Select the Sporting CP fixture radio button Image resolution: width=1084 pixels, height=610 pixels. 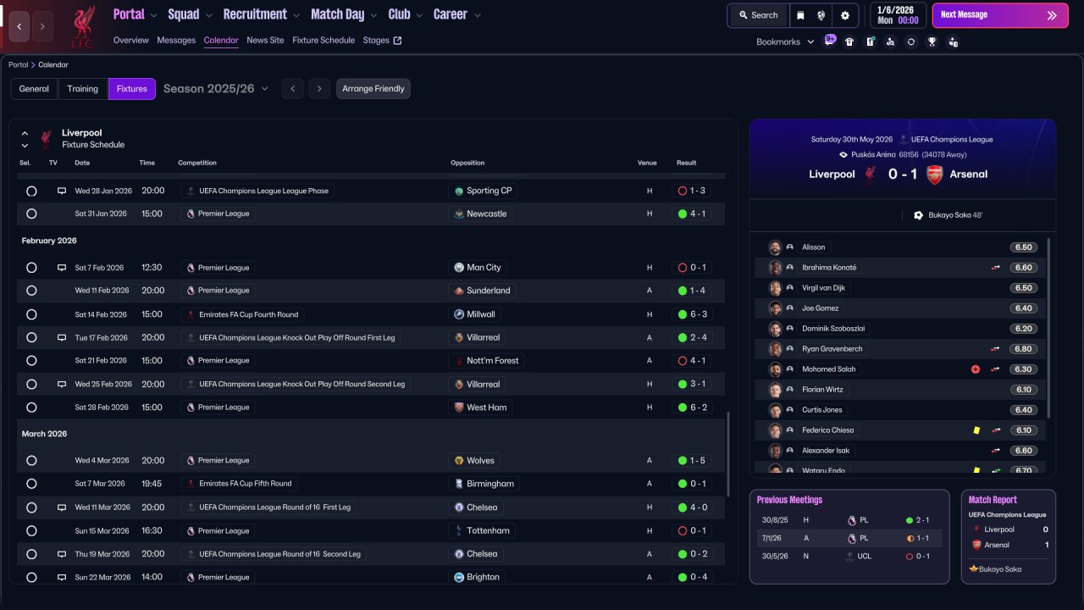pyautogui.click(x=31, y=191)
